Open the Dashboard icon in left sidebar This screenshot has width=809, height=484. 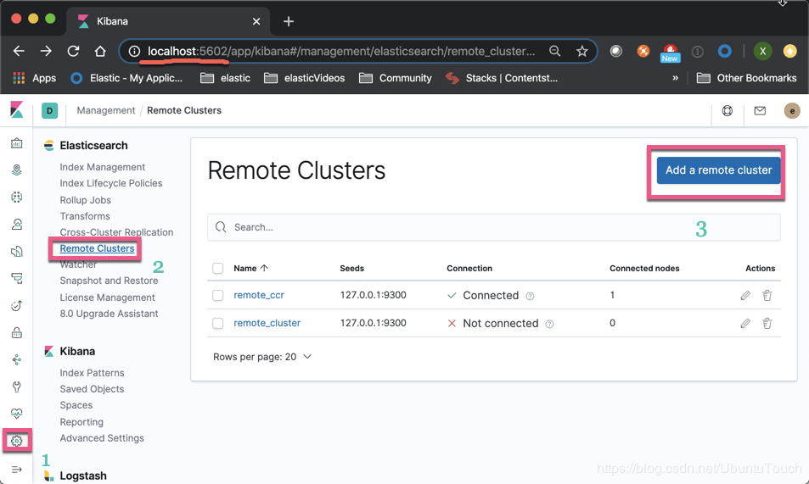click(16, 142)
